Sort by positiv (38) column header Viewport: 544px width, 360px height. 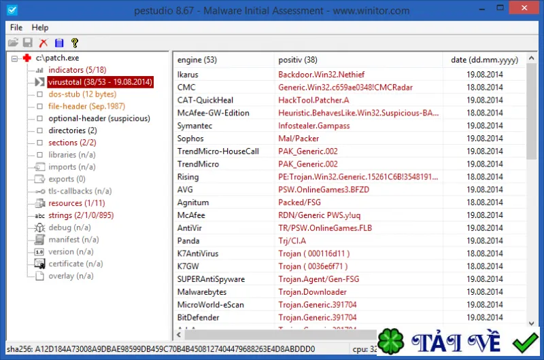click(x=358, y=60)
